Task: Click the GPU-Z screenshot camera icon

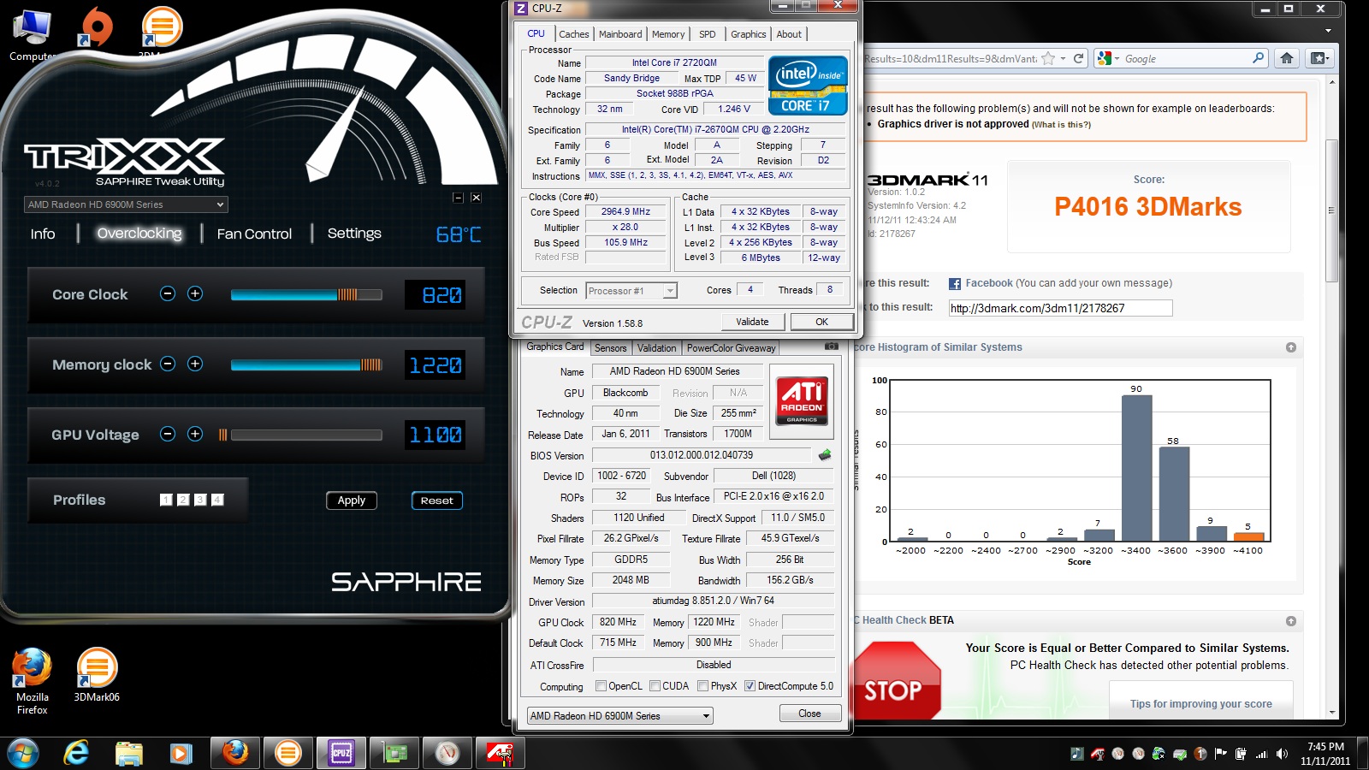Action: point(831,346)
